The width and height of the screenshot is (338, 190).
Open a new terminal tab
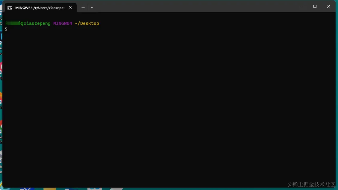click(83, 7)
